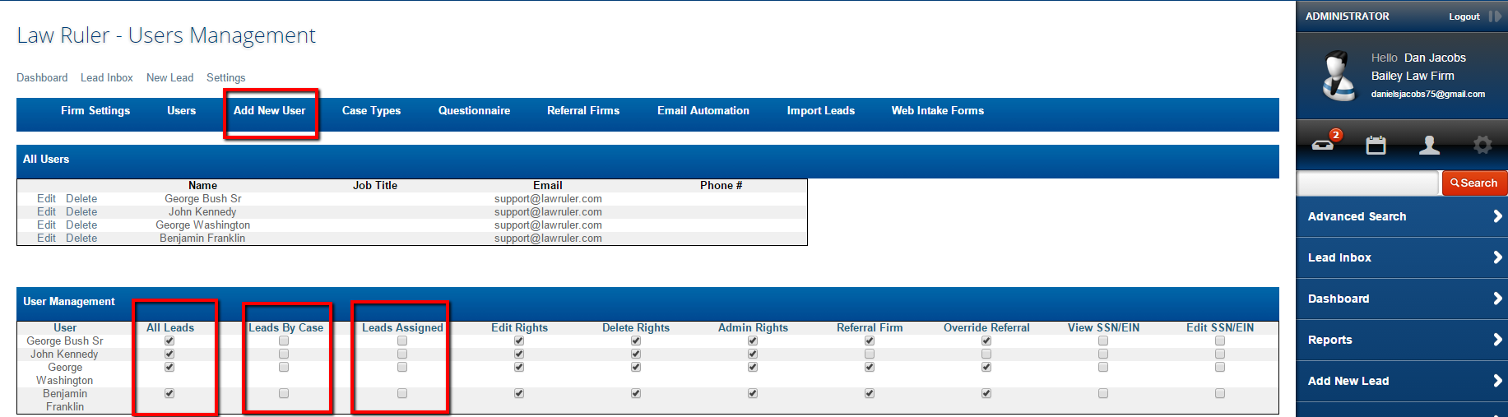Toggle All Leads for George Bush Sr
The height and width of the screenshot is (417, 1508).
tap(169, 341)
